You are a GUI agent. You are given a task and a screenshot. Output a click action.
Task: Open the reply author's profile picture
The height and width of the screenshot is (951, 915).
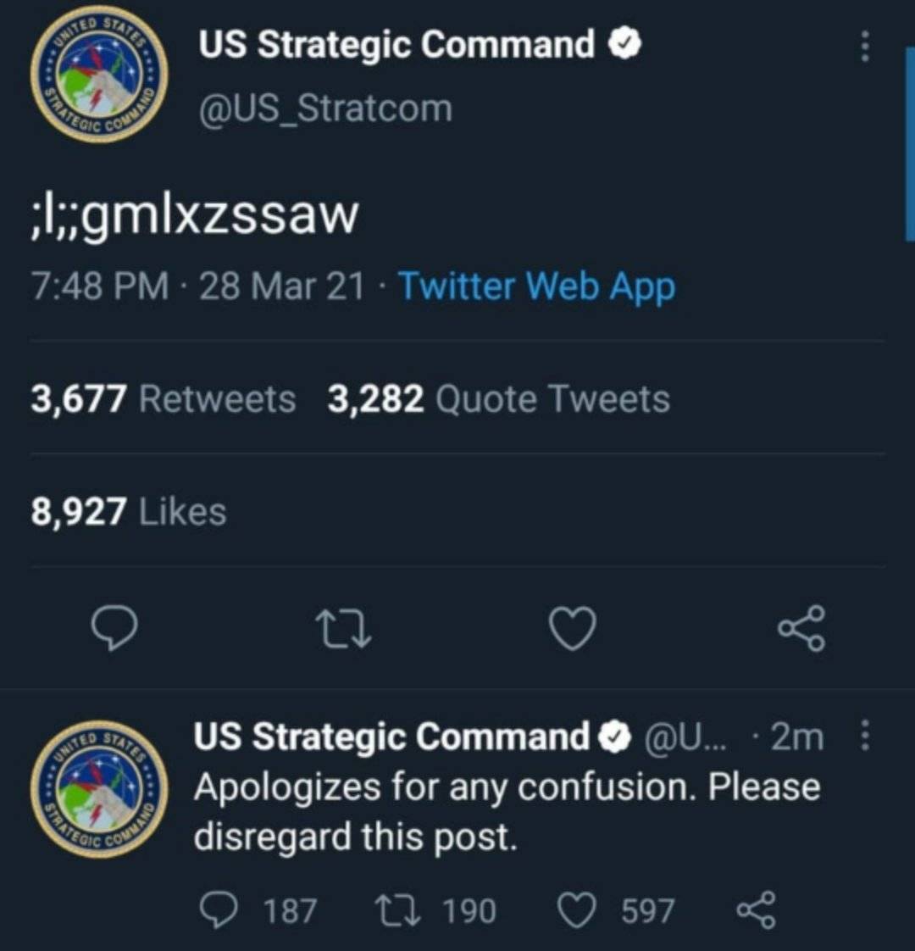click(99, 789)
